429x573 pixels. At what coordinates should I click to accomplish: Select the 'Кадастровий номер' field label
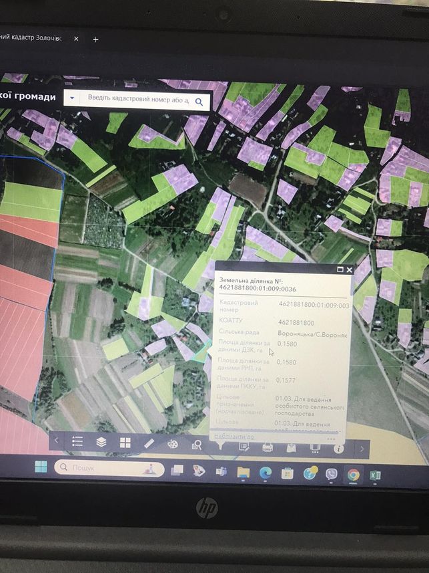[x=238, y=306]
